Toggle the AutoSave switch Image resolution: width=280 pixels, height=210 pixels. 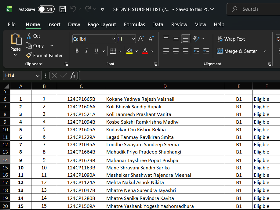click(x=46, y=9)
